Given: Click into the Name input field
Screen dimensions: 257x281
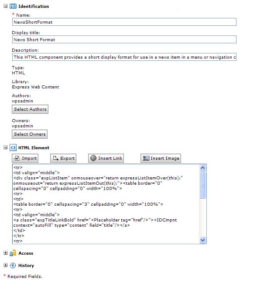Looking at the screenshot, I should [x=124, y=22].
